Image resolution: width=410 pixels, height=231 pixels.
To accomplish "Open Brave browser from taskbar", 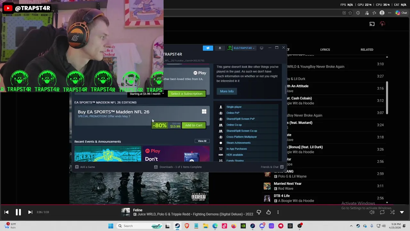I will click(x=187, y=226).
